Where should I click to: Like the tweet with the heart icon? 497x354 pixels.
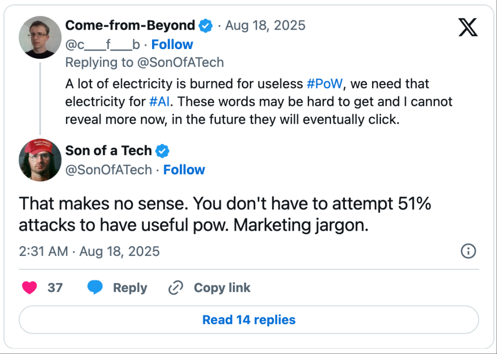(x=30, y=288)
